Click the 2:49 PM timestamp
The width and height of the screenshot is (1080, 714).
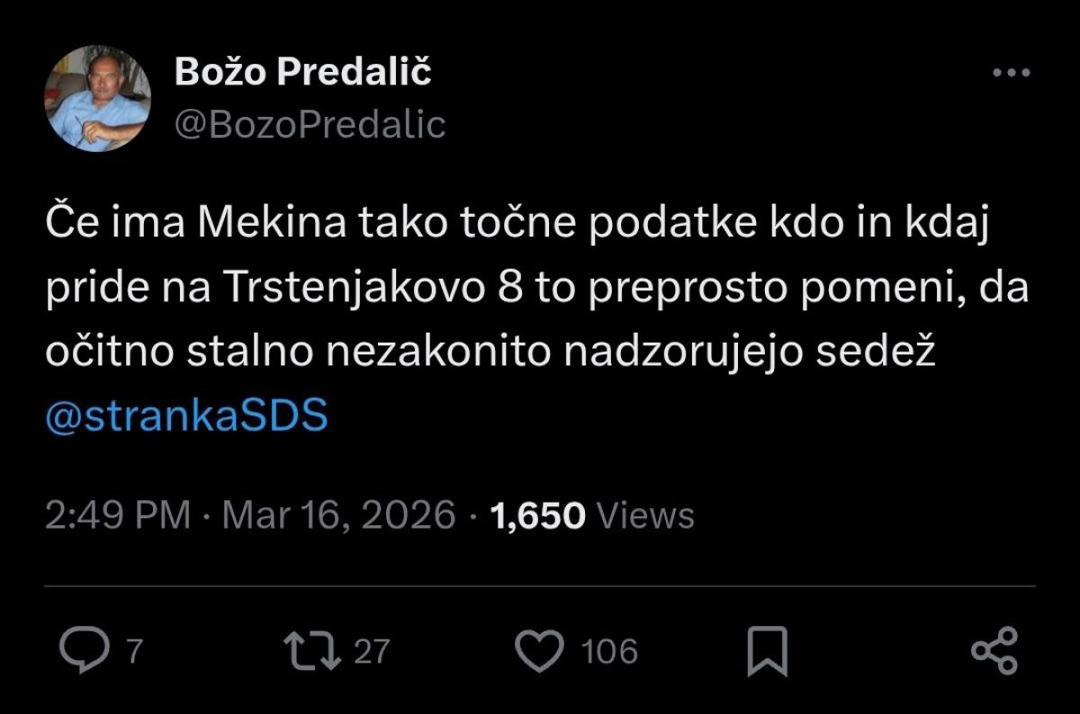118,515
